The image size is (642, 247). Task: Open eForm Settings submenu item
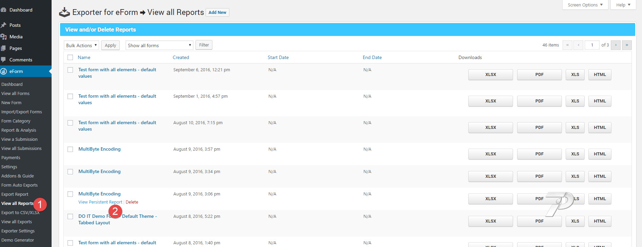[x=9, y=167]
